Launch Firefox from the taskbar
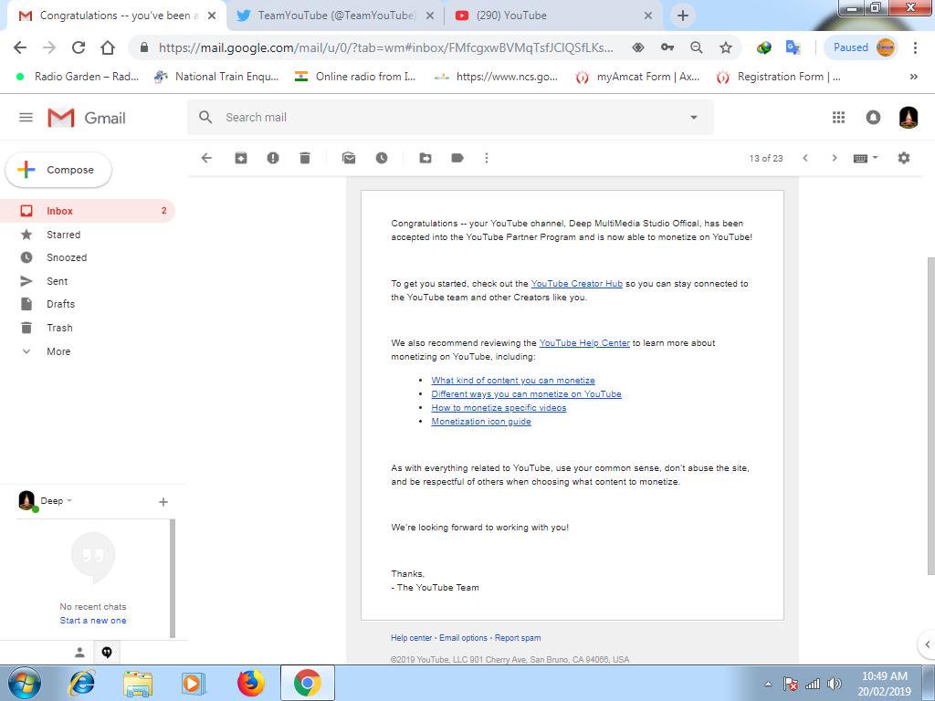Screen dimensions: 935x701 (251, 683)
